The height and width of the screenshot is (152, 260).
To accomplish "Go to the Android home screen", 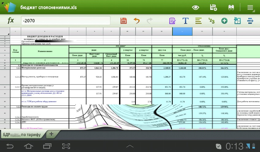I will [x=29, y=146].
